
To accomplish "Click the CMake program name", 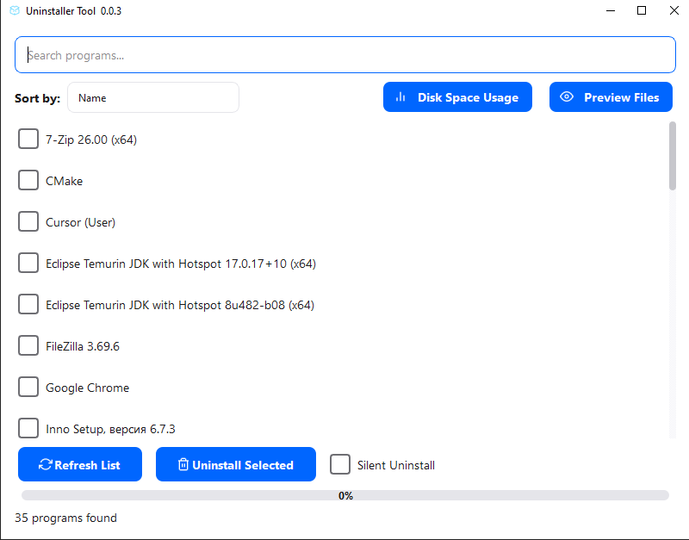I will point(64,181).
